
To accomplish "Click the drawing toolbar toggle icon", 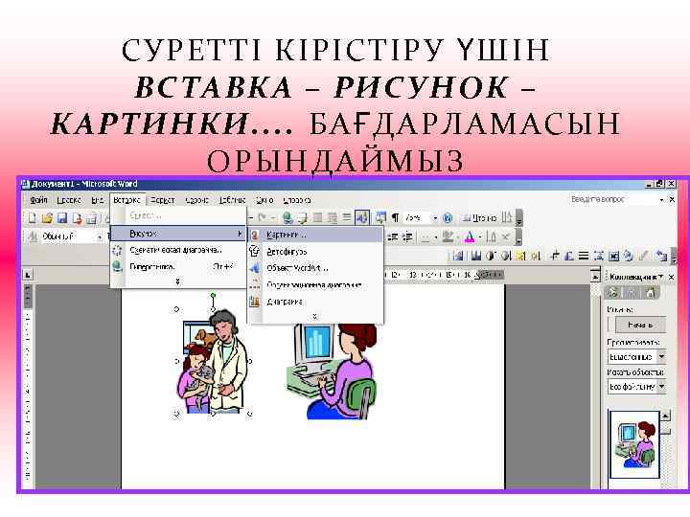I will pos(361,217).
